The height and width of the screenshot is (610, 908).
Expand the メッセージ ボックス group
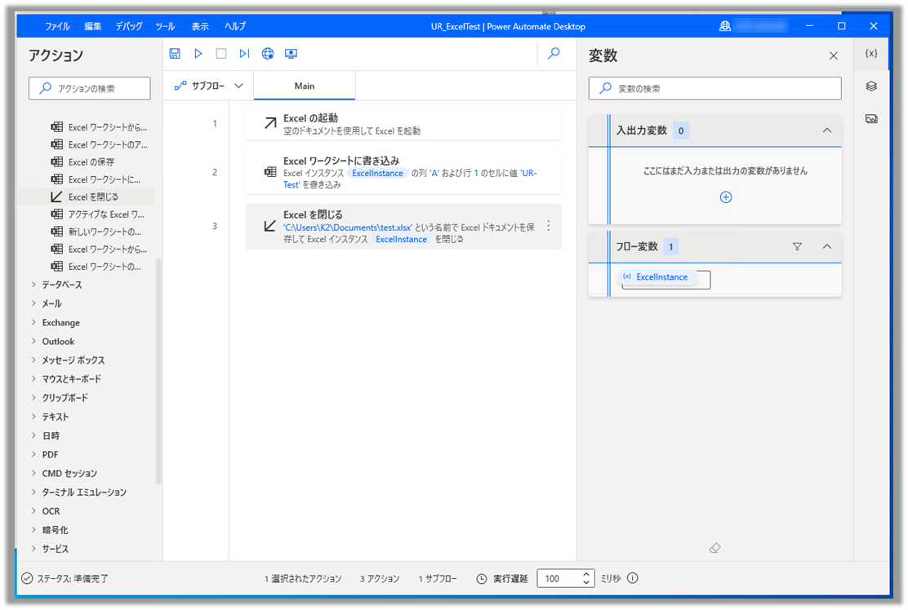pos(33,360)
